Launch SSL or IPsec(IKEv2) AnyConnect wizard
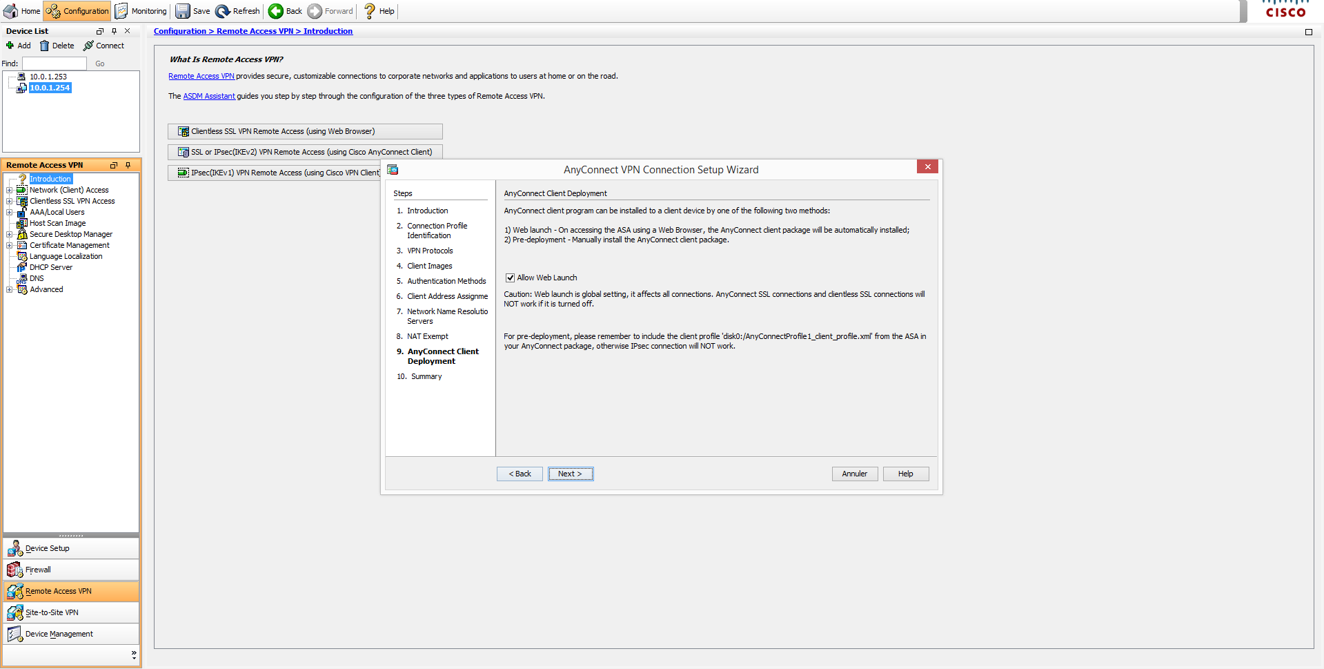The height and width of the screenshot is (669, 1324). (305, 152)
